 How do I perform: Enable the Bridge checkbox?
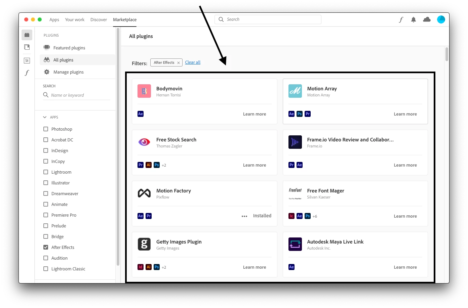[46, 236]
